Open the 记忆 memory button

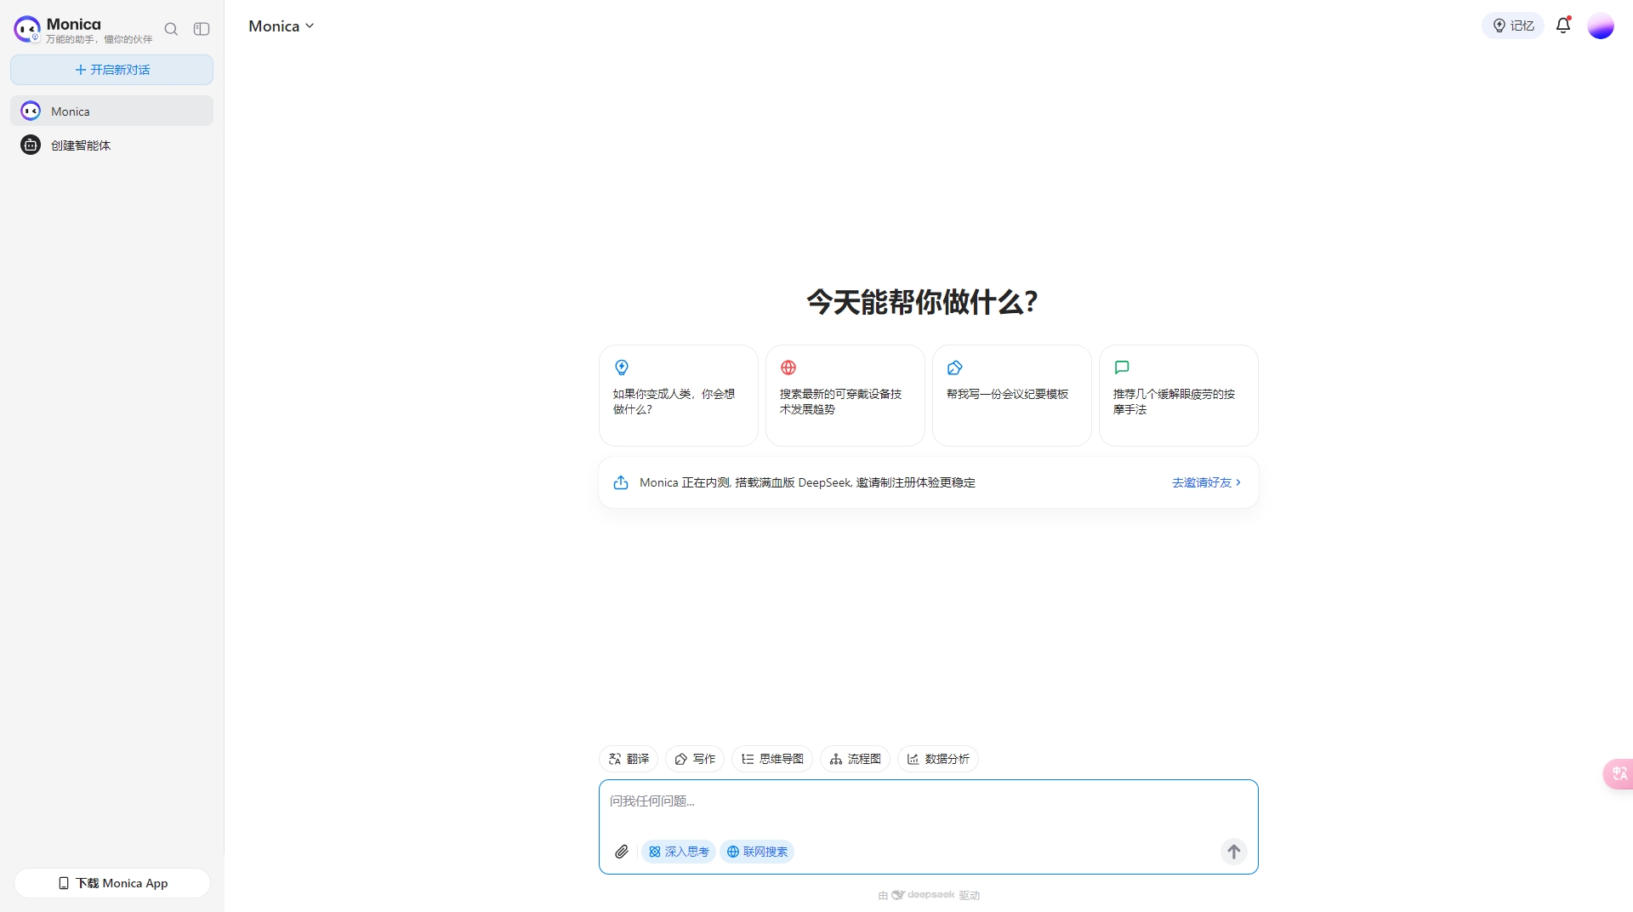coord(1513,26)
